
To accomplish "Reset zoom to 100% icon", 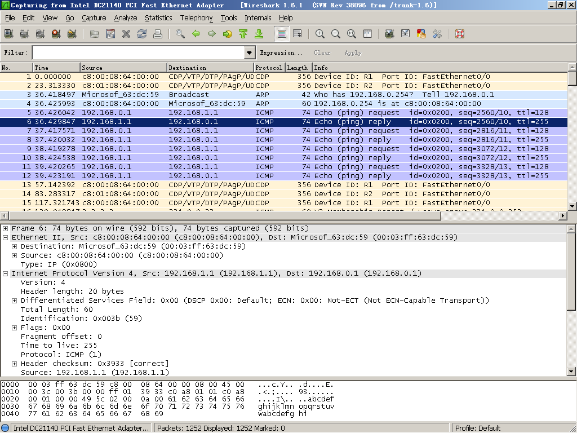I will point(352,34).
